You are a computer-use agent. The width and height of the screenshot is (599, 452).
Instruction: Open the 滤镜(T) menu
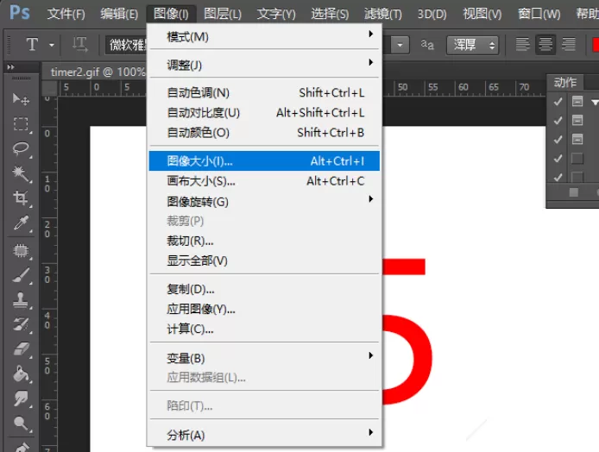click(x=382, y=14)
